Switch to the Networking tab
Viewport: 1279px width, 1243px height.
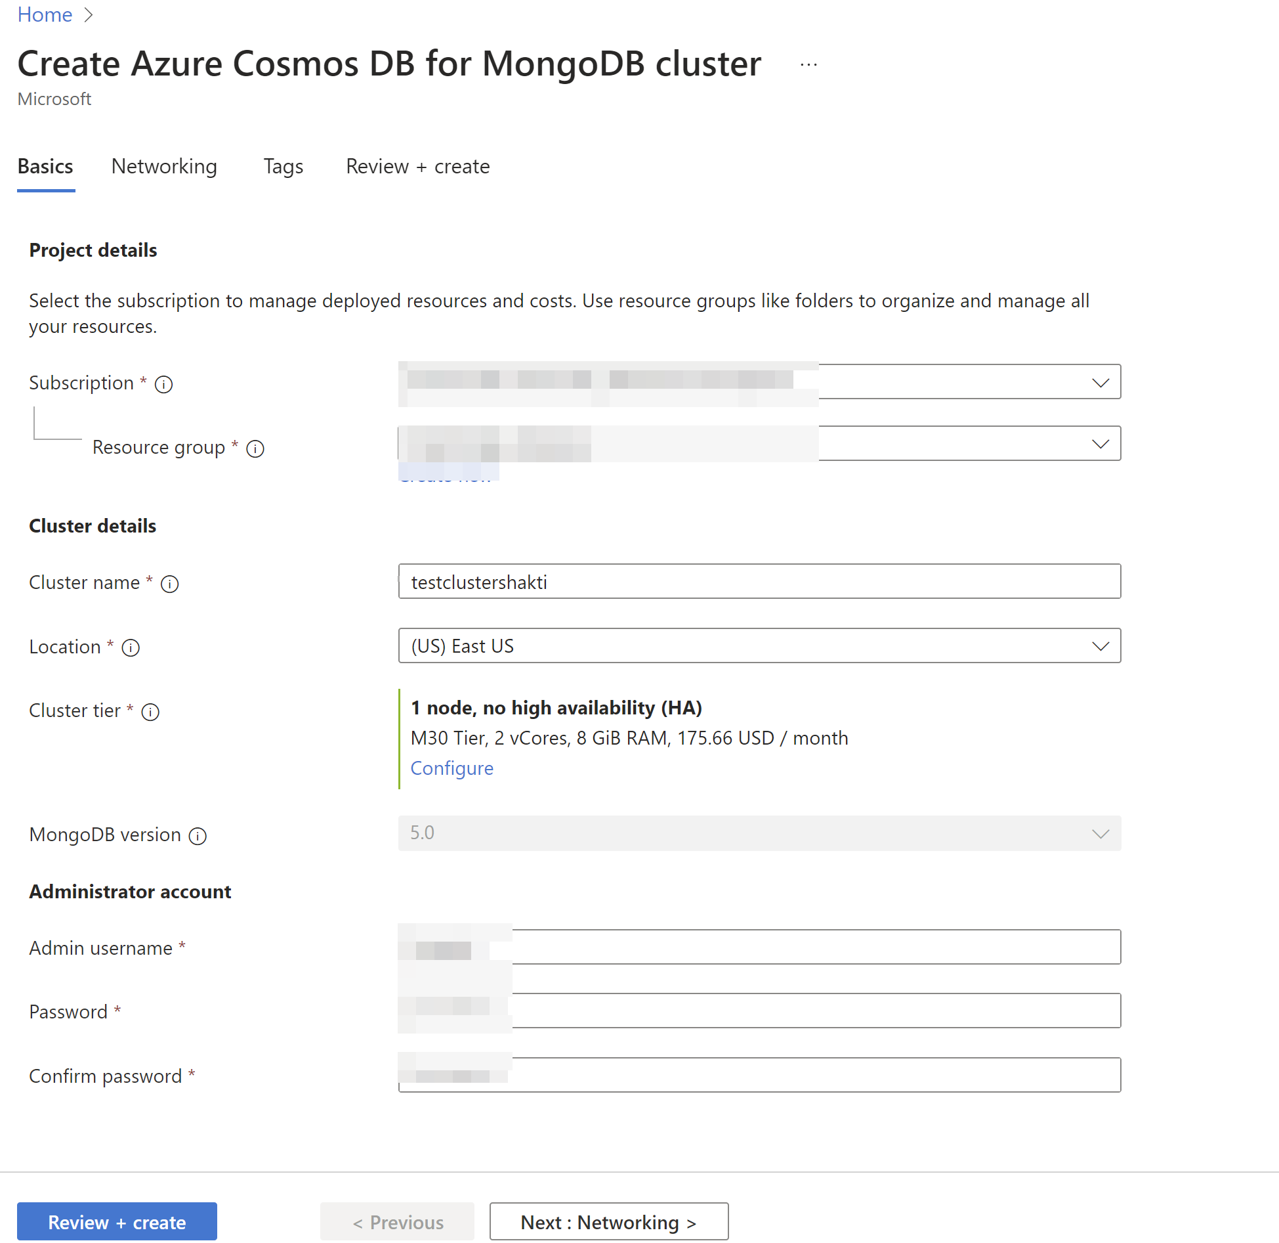pyautogui.click(x=164, y=167)
